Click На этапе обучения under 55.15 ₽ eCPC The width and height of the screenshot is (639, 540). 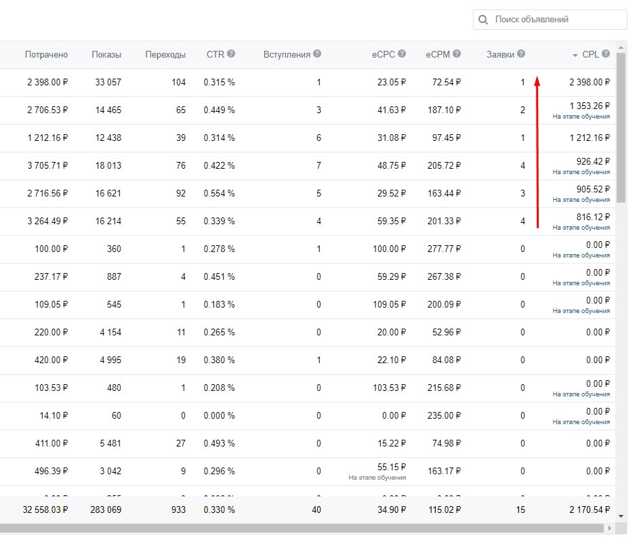point(377,478)
